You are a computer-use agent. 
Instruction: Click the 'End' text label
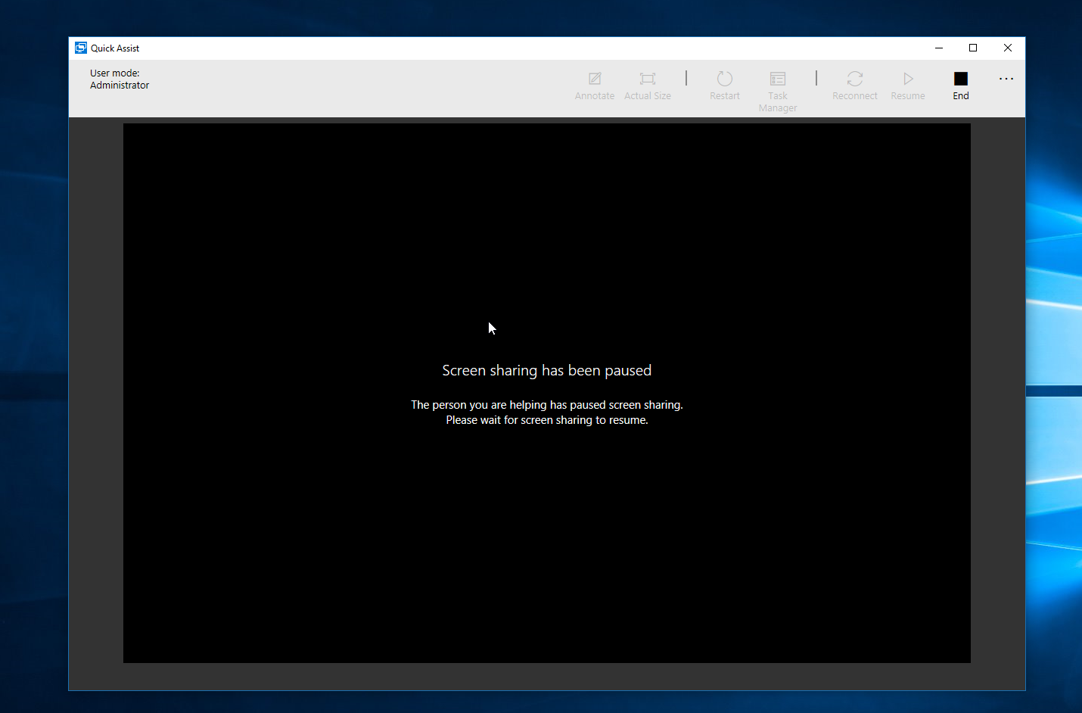click(961, 96)
